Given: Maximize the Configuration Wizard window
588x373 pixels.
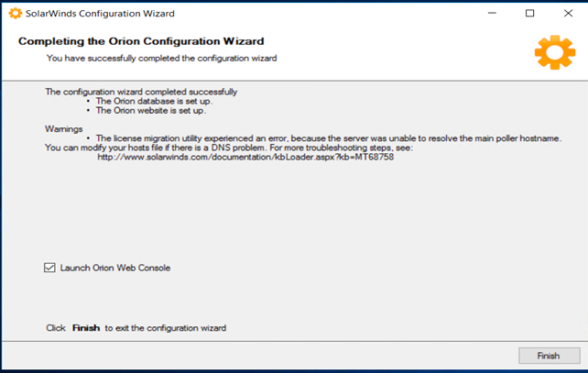Looking at the screenshot, I should point(530,13).
